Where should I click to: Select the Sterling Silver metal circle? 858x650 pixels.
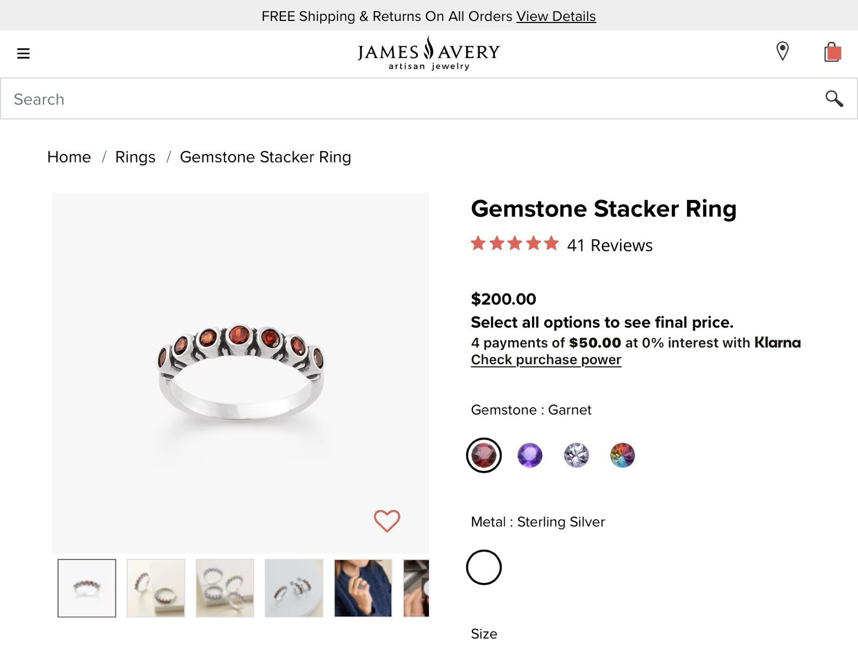click(484, 566)
